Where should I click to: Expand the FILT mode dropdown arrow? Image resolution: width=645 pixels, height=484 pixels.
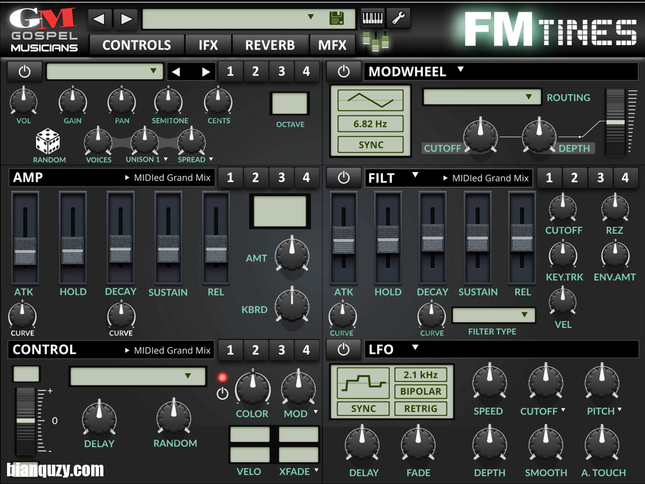(415, 175)
